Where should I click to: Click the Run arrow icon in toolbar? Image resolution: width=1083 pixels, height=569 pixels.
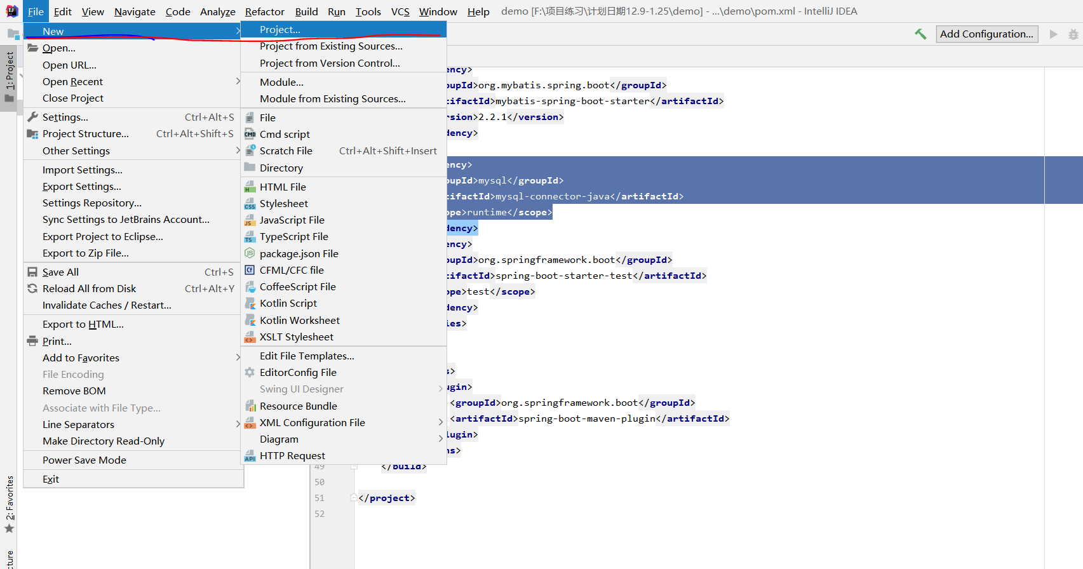point(1054,34)
